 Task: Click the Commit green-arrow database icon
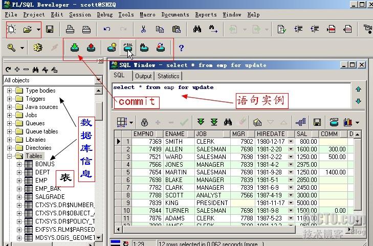point(75,48)
